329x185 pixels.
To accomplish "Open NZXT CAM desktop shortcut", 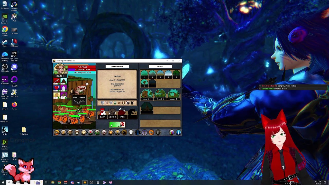I will tap(5, 81).
